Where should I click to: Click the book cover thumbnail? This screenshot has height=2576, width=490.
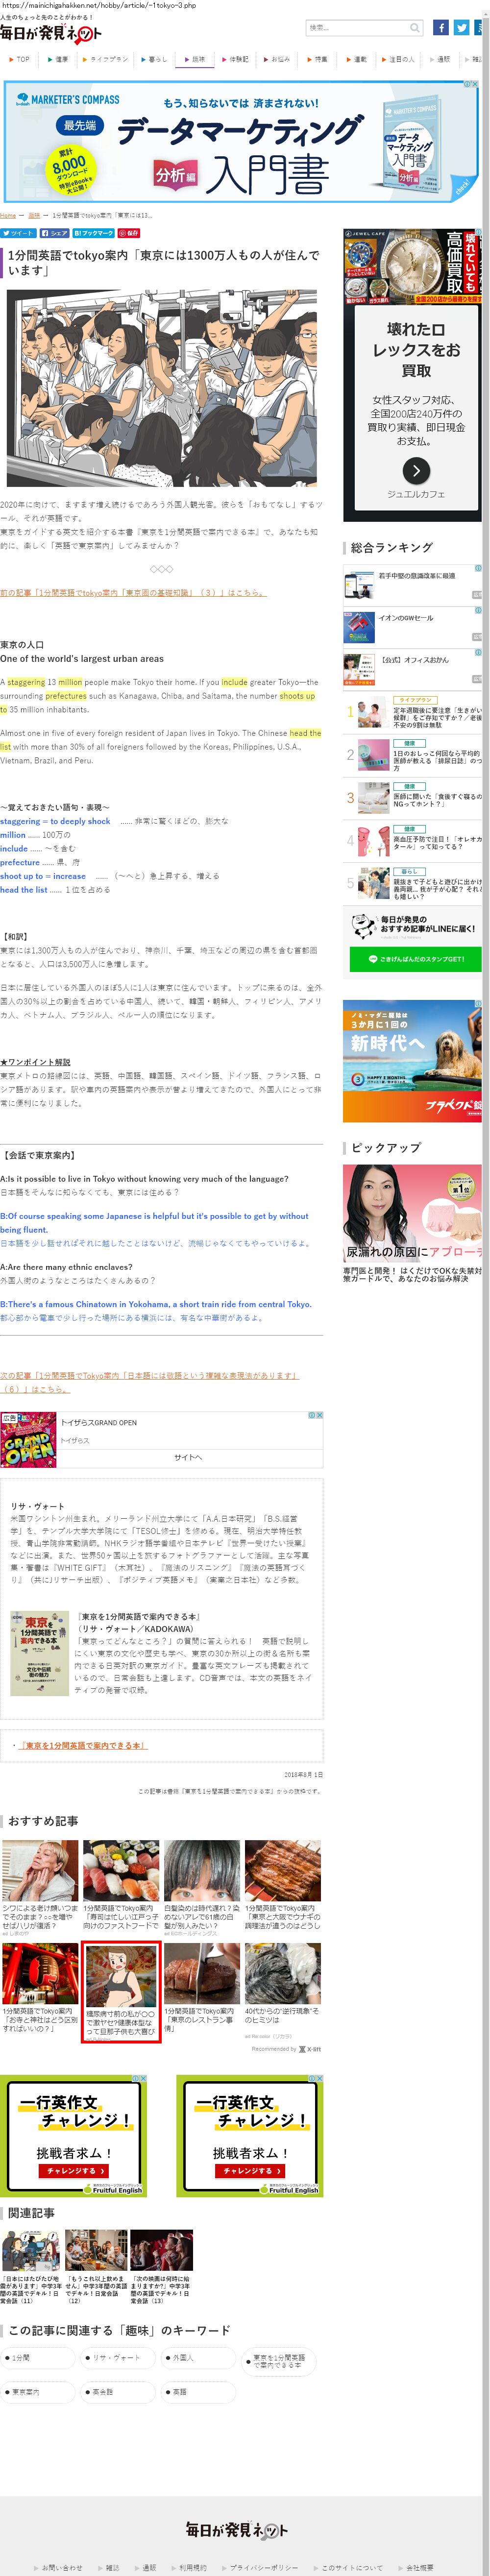(x=40, y=1653)
